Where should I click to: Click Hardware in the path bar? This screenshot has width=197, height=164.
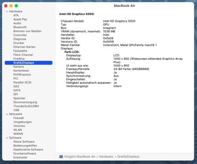tap(106, 157)
